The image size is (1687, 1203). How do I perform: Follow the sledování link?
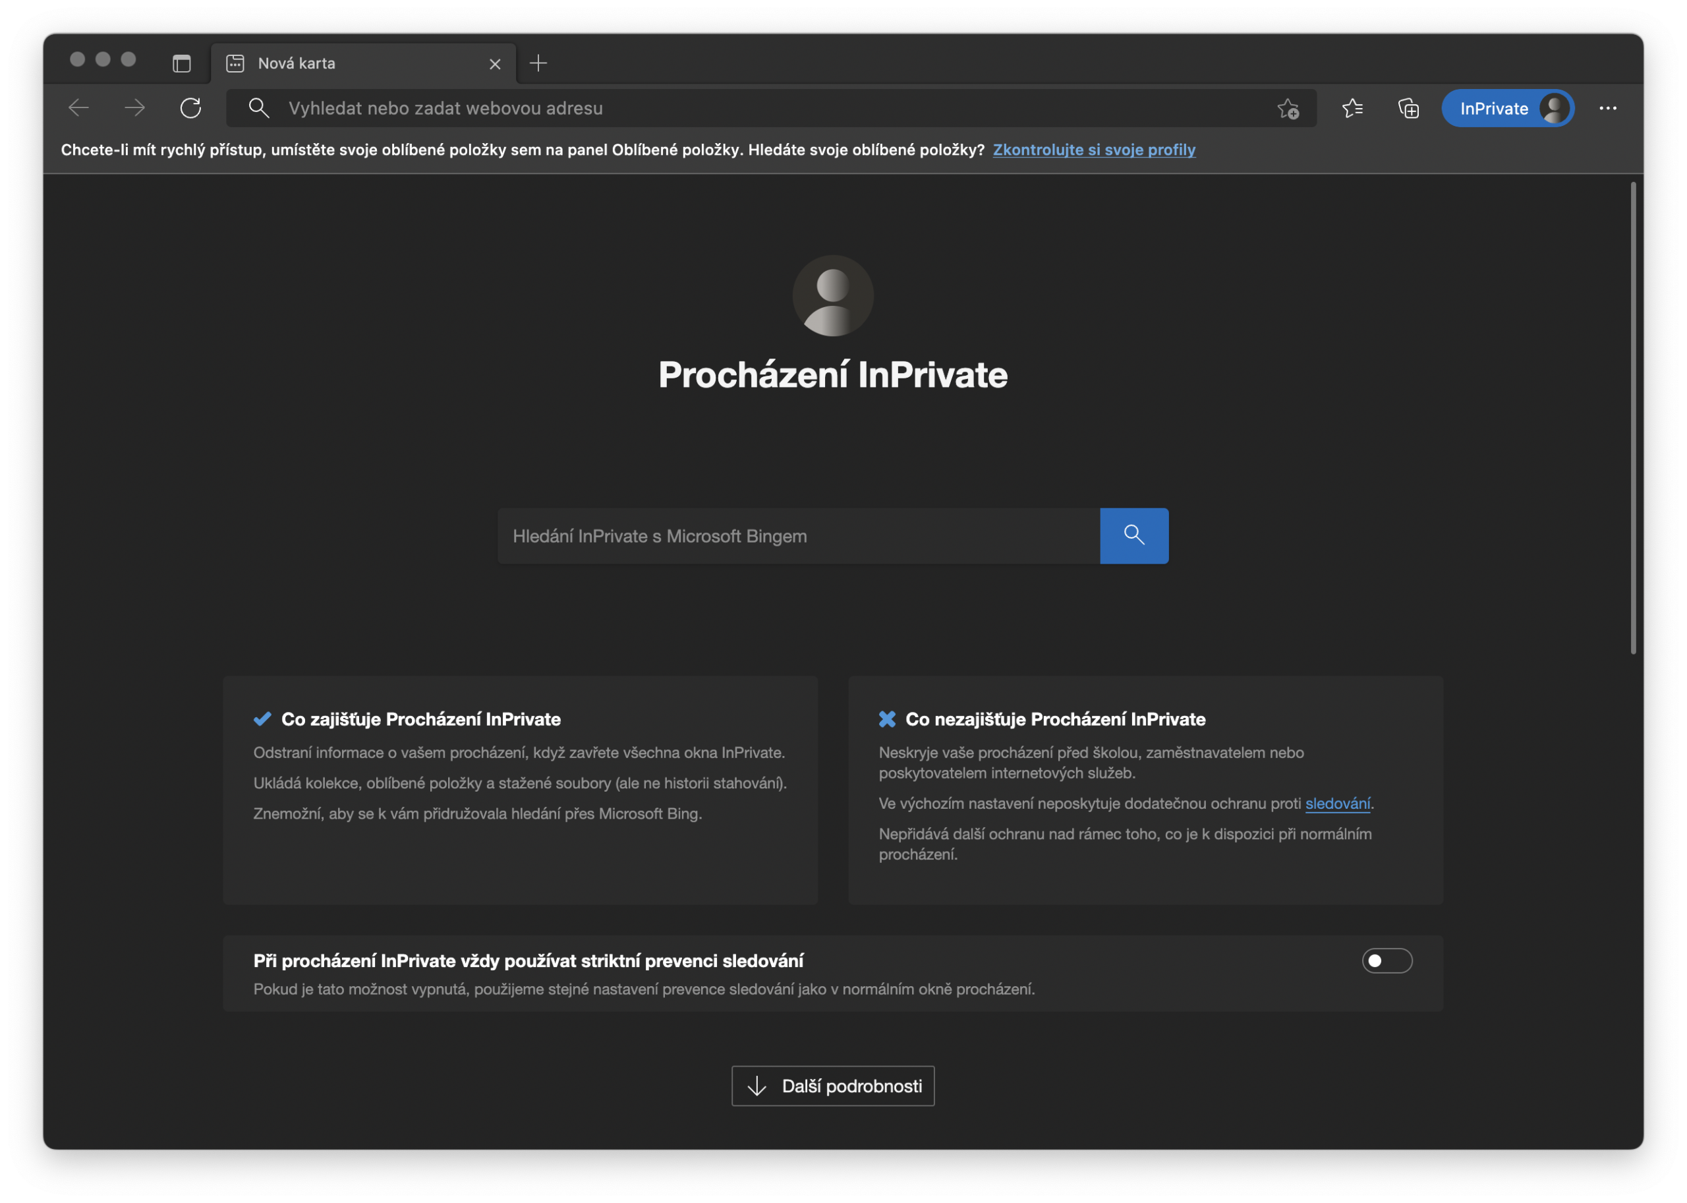point(1338,803)
